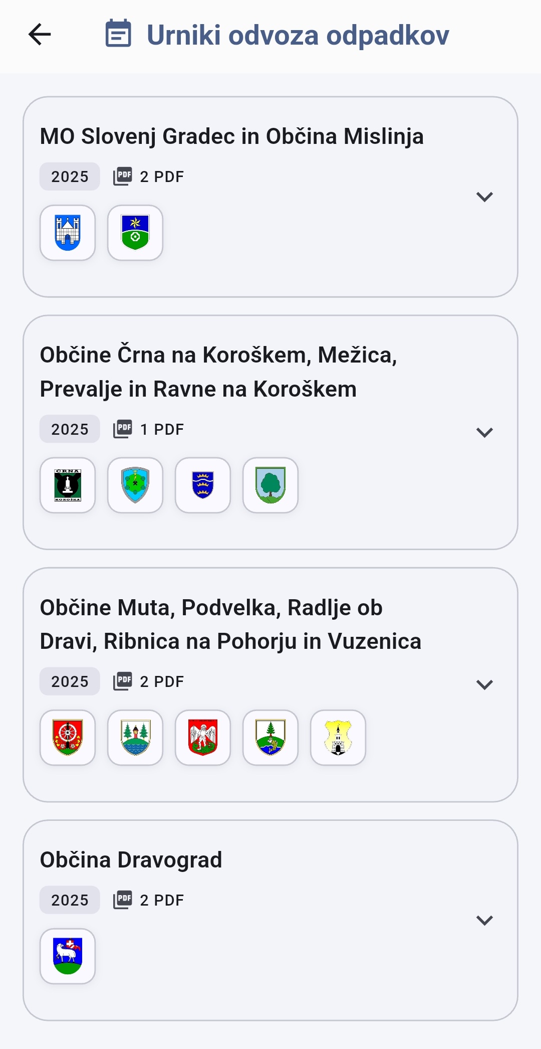Go back using the arrow icon
The width and height of the screenshot is (541, 1049).
tap(40, 35)
